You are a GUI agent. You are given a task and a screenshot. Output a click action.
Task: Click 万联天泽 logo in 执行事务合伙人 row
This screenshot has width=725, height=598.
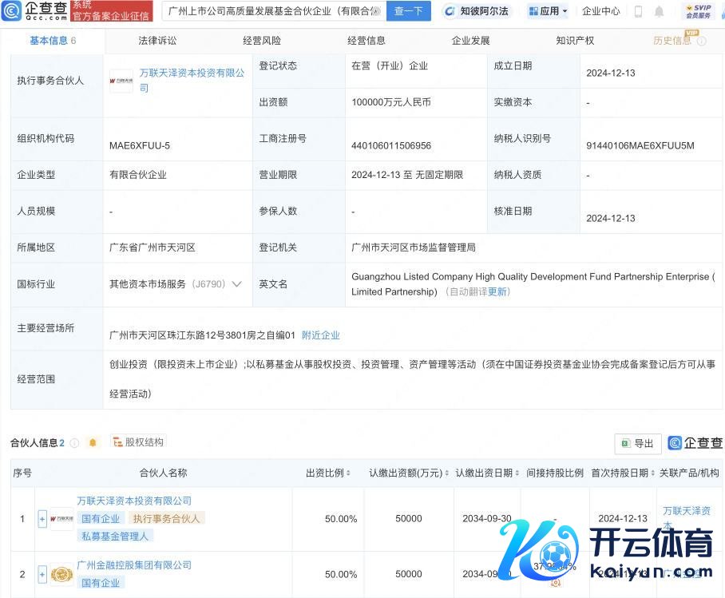(121, 81)
